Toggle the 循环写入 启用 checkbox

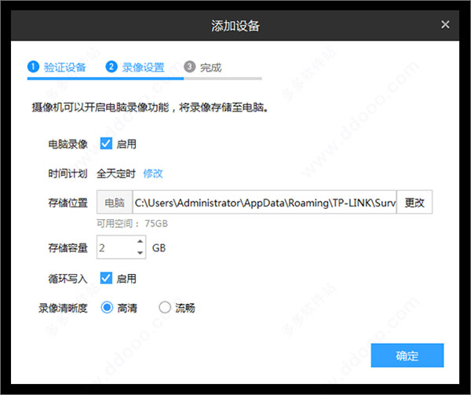point(106,278)
